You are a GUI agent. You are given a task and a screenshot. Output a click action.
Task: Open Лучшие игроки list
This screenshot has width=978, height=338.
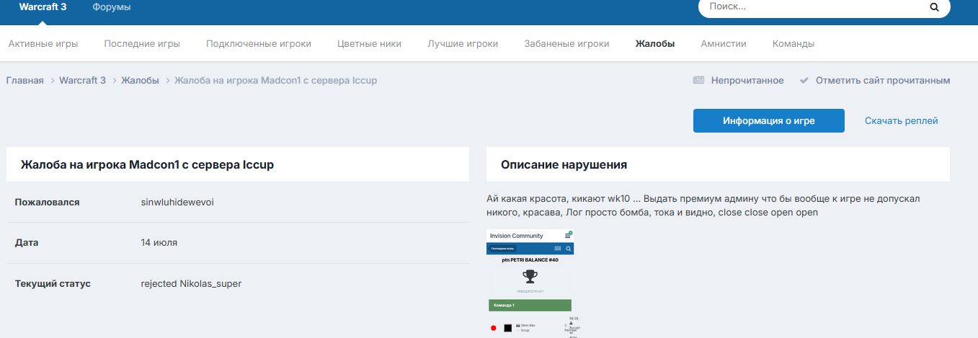tap(463, 43)
